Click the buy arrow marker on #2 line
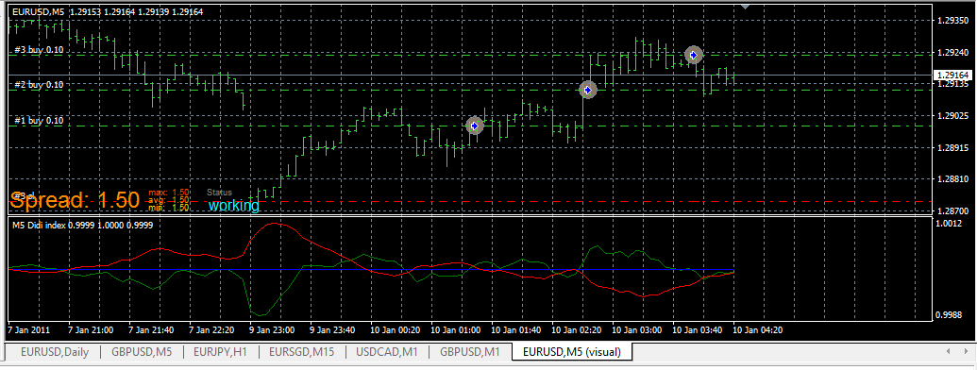 (587, 91)
